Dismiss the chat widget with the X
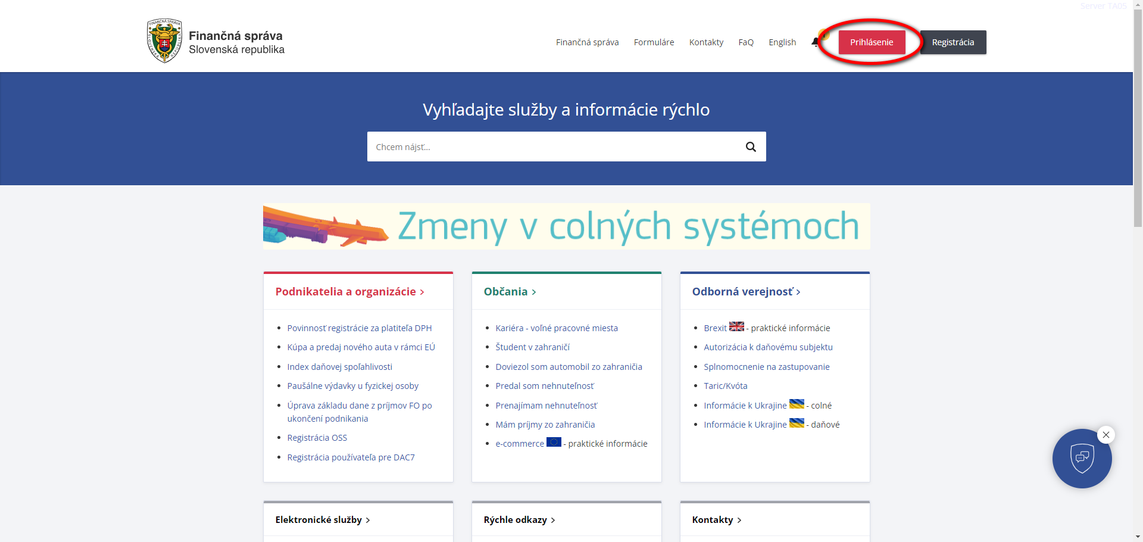Viewport: 1143px width, 542px height. click(x=1107, y=435)
